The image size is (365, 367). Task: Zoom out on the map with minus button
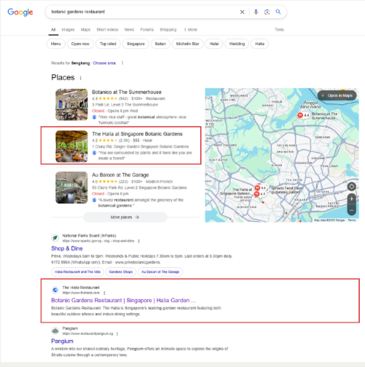click(351, 210)
